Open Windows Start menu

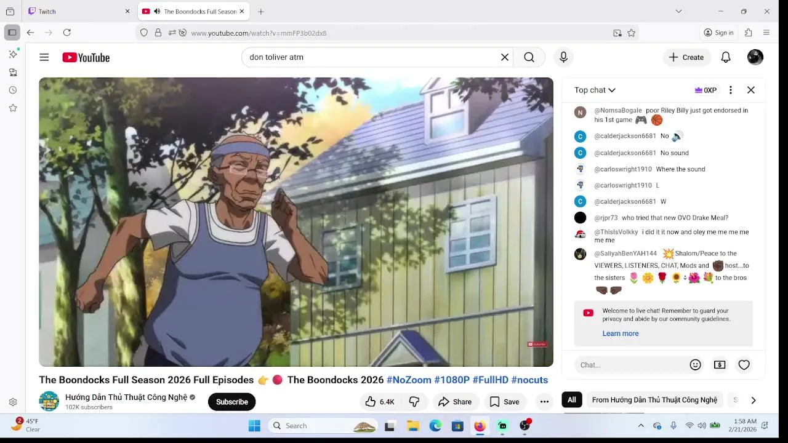254,426
